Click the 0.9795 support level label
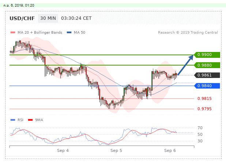 (204, 109)
